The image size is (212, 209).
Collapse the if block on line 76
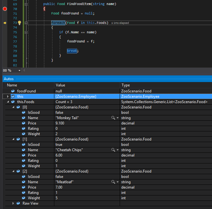26,32
